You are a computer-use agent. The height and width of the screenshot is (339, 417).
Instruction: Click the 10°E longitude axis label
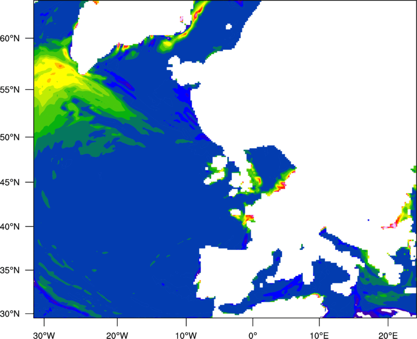click(x=319, y=335)
